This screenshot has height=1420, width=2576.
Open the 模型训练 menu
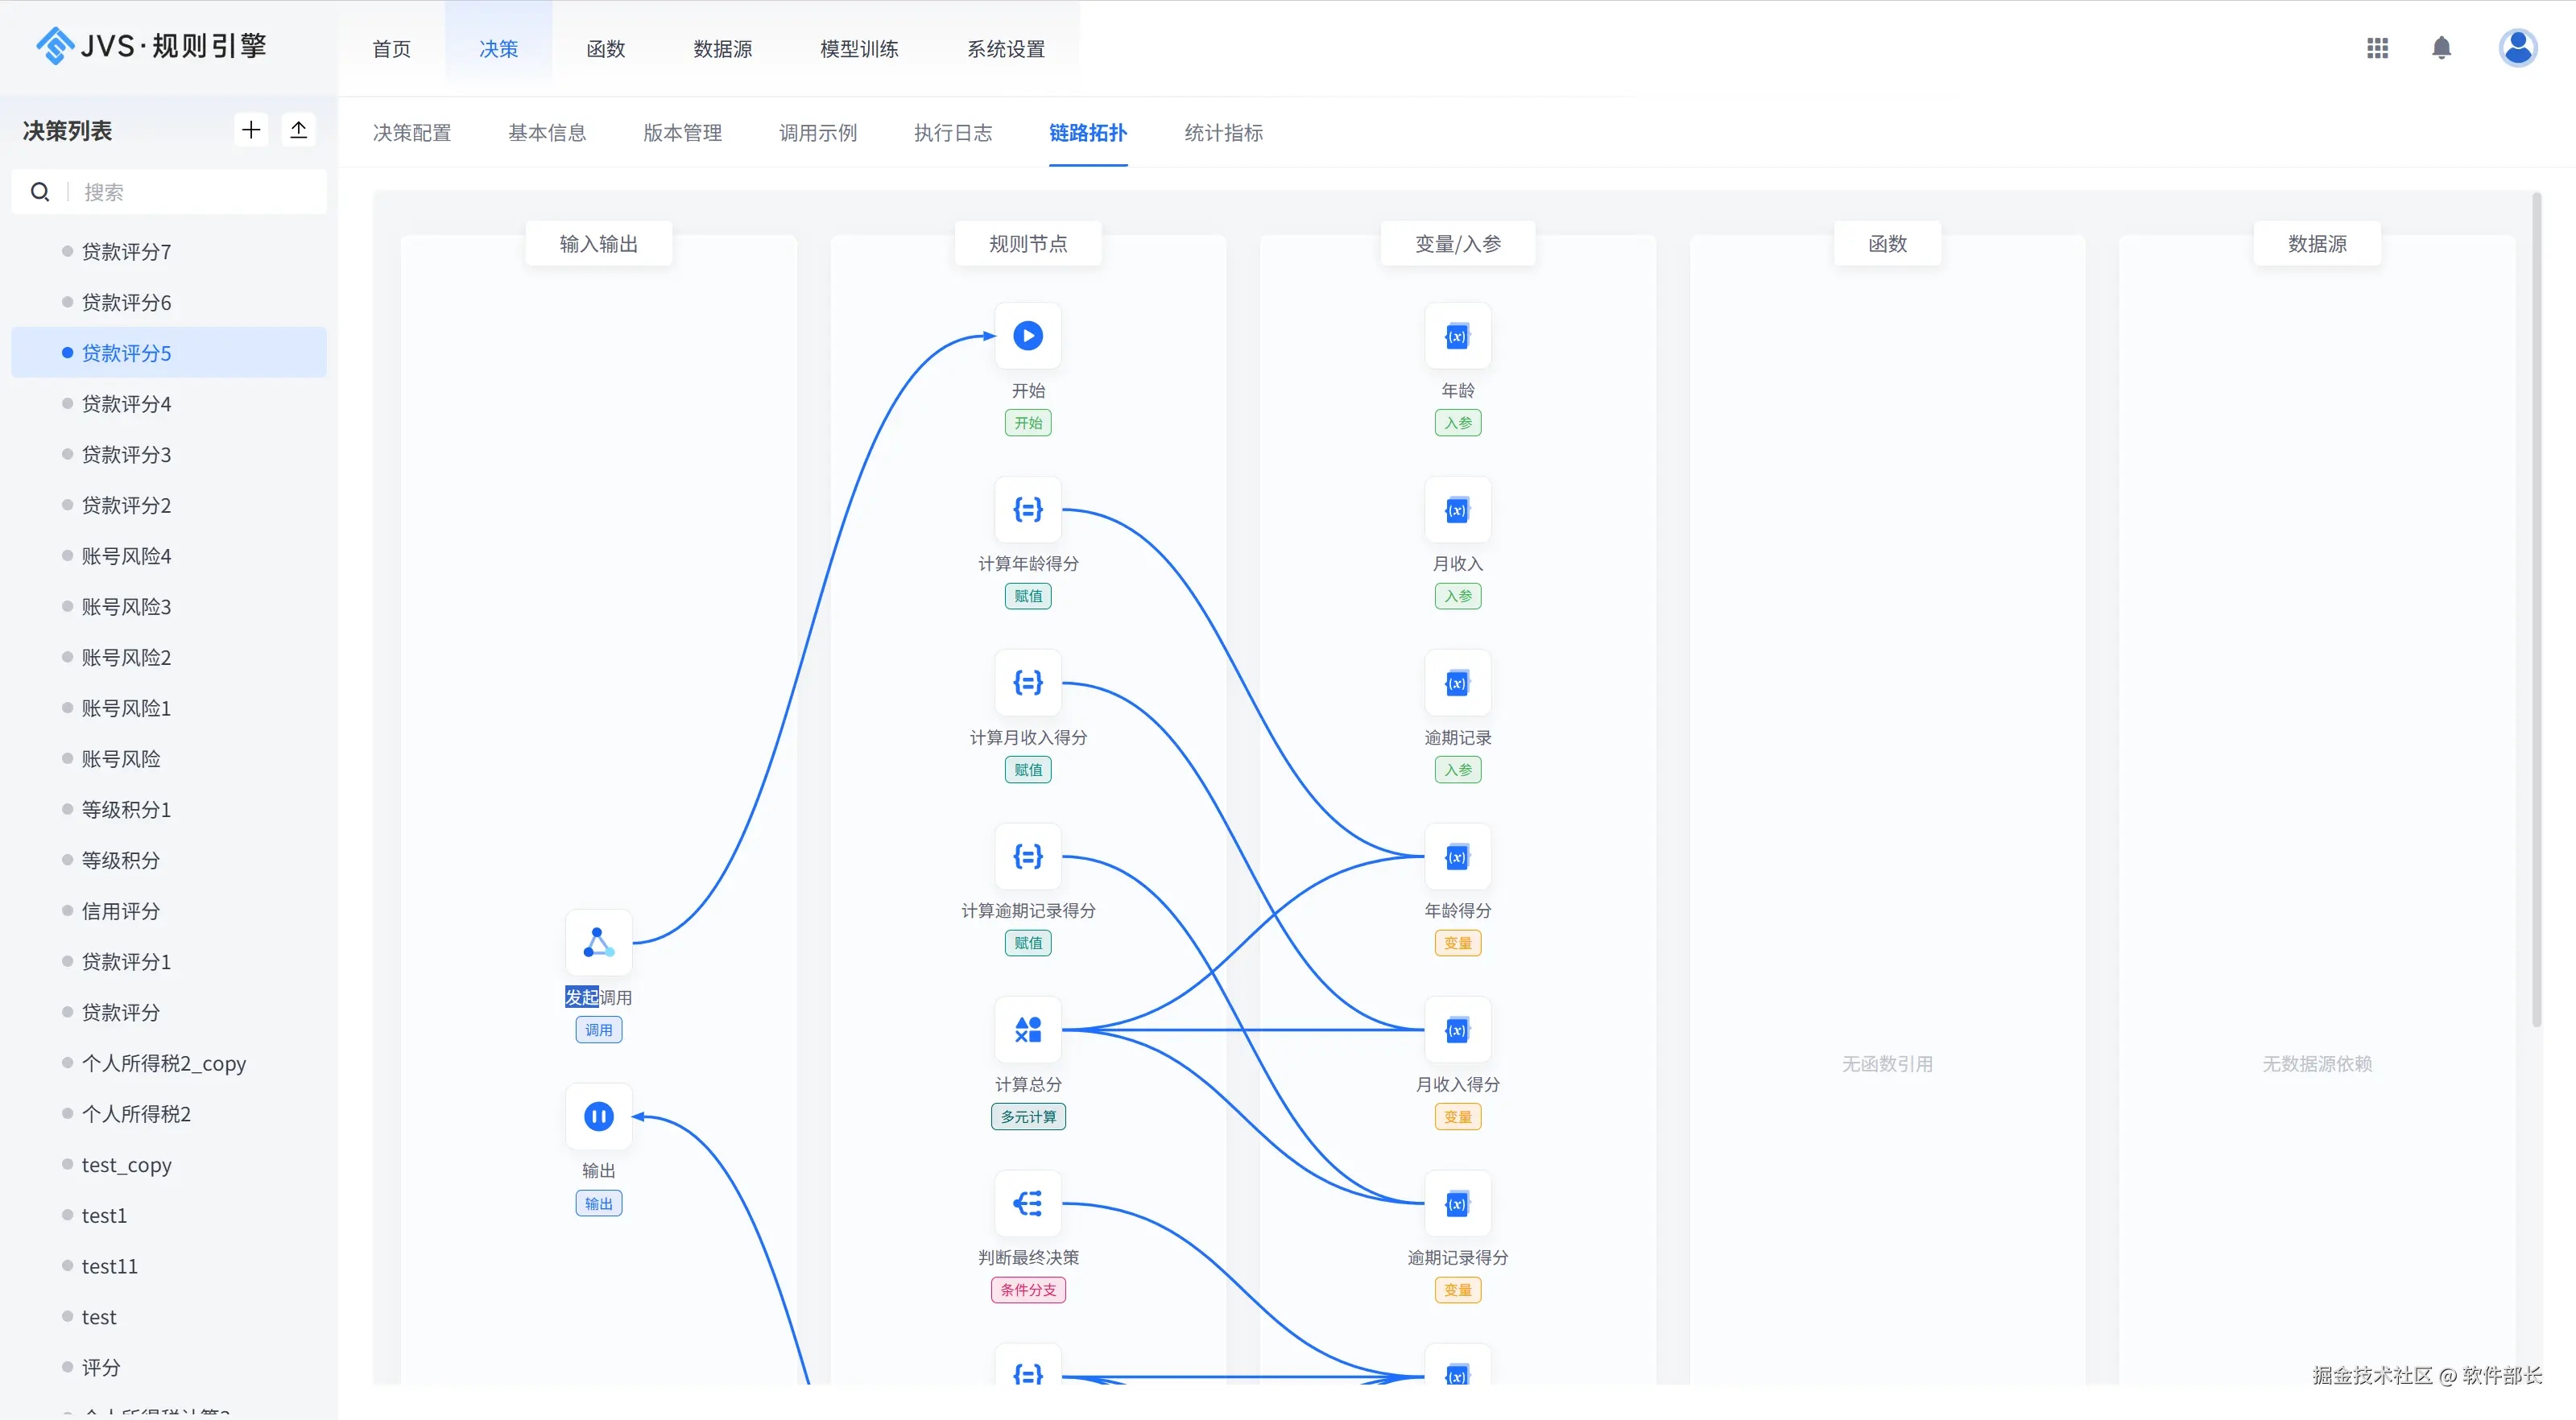click(859, 49)
